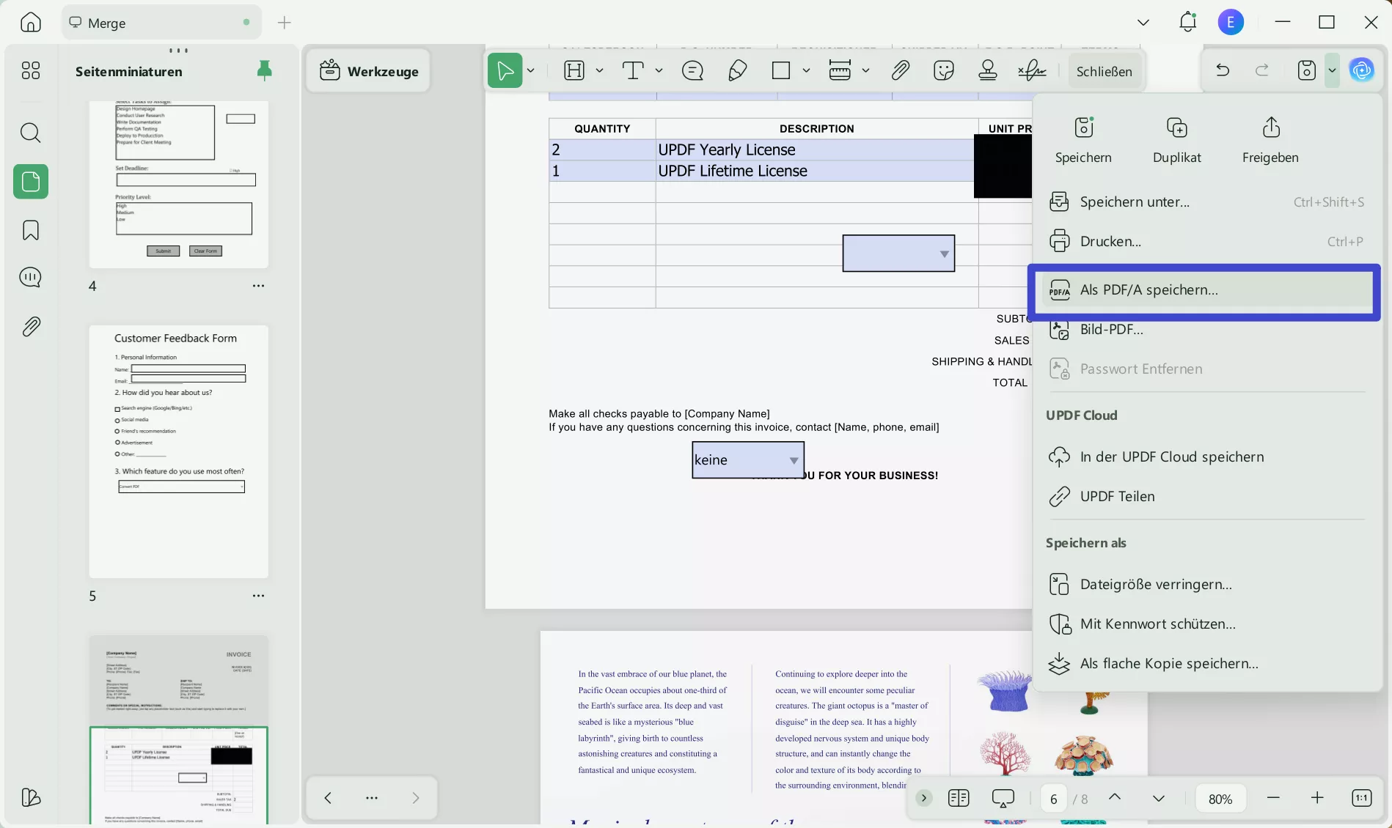1392x828 pixels.
Task: Open the search panel in the sidebar
Action: [x=30, y=133]
